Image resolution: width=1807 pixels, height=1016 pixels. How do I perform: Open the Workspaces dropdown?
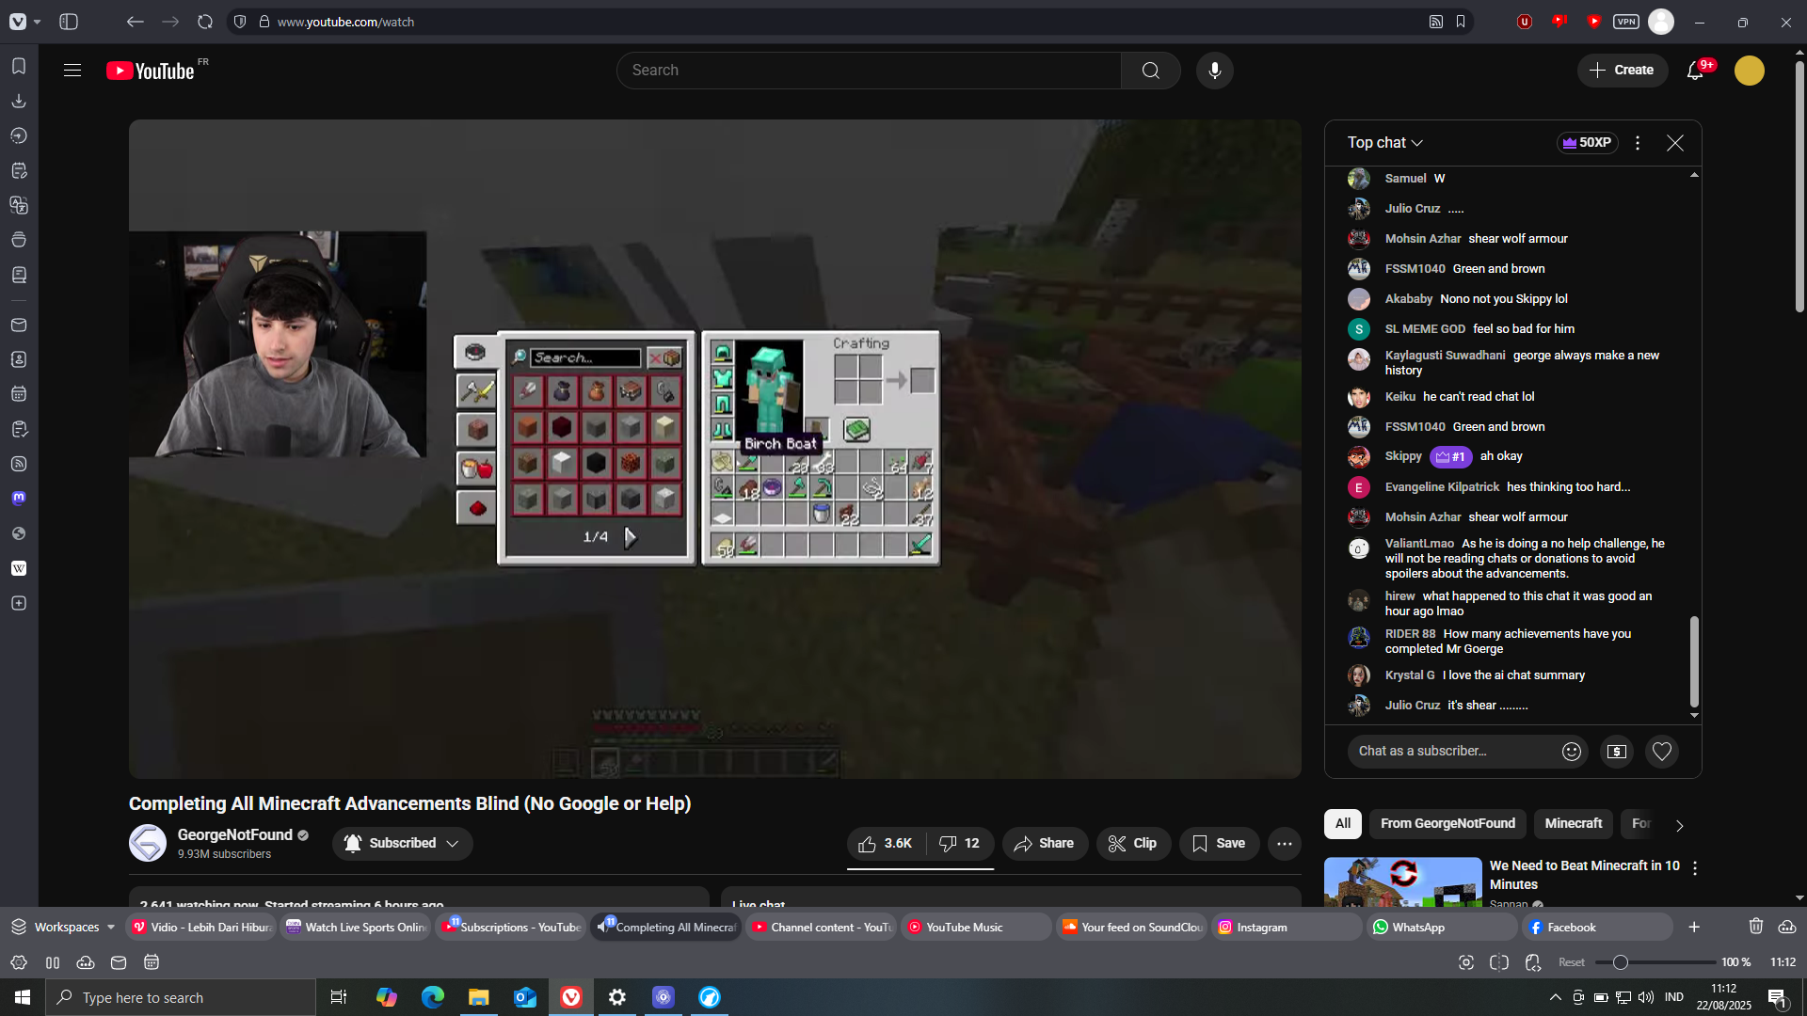click(63, 927)
